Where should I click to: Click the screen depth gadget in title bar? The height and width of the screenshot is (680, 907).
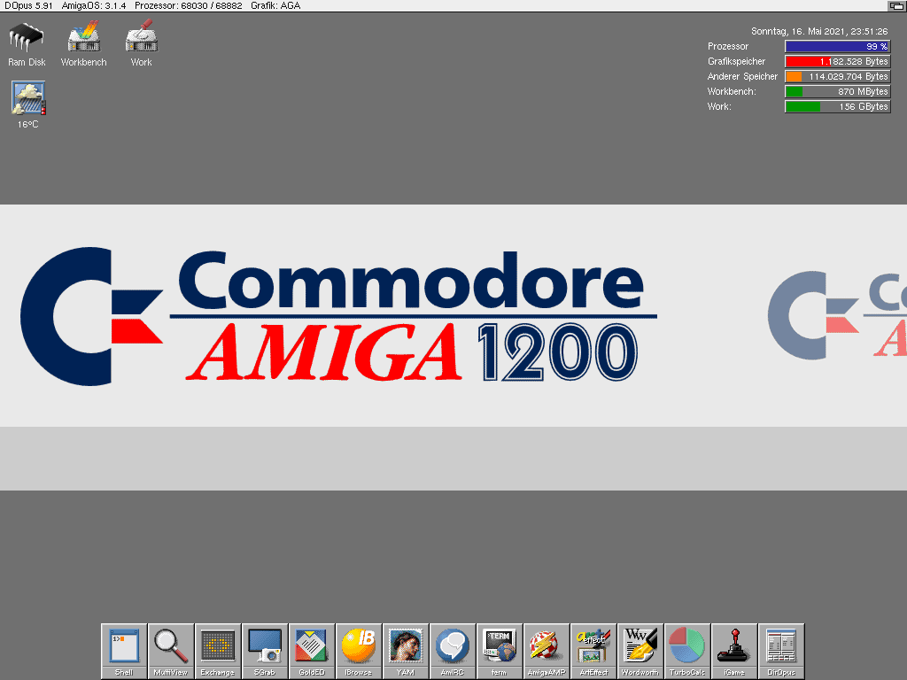[896, 6]
